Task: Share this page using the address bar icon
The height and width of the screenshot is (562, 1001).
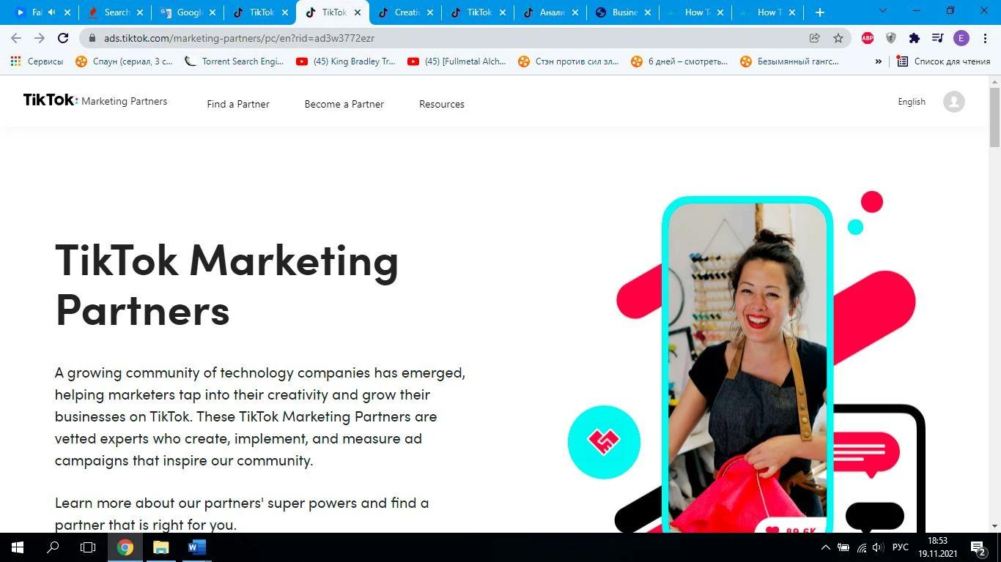Action: pyautogui.click(x=814, y=38)
